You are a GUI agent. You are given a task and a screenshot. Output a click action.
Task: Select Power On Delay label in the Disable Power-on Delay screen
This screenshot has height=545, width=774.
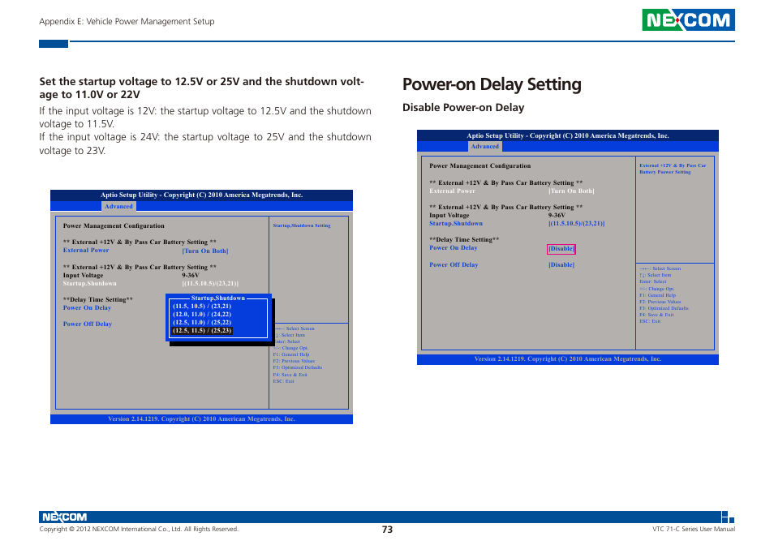coord(454,248)
